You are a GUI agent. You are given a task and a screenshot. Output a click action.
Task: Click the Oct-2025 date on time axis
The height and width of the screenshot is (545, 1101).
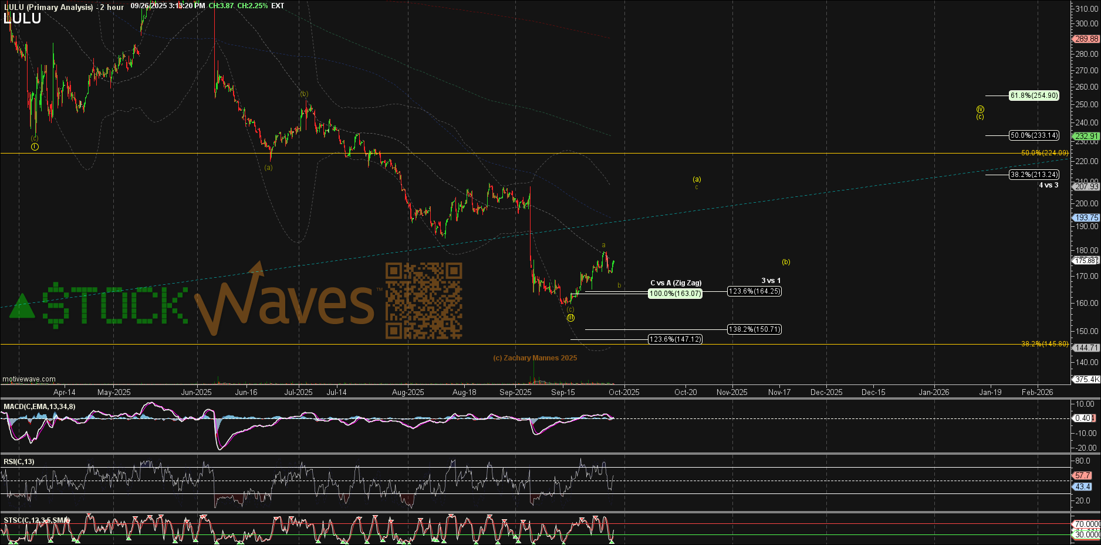[624, 392]
